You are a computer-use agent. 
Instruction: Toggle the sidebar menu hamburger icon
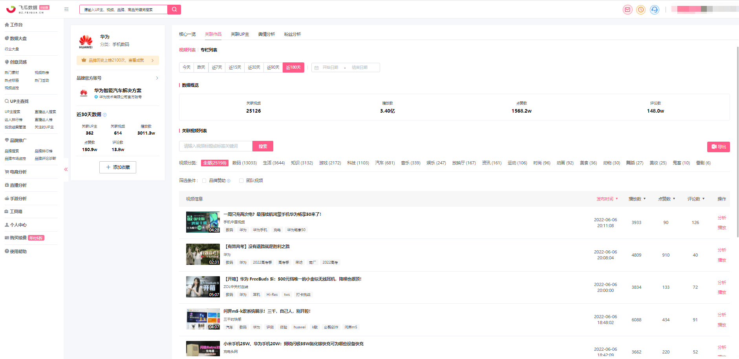[66, 9]
